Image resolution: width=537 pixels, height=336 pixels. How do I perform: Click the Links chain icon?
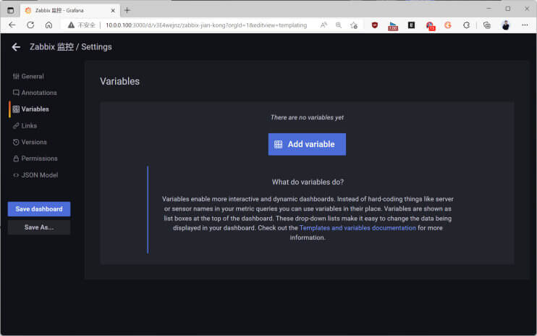click(16, 126)
